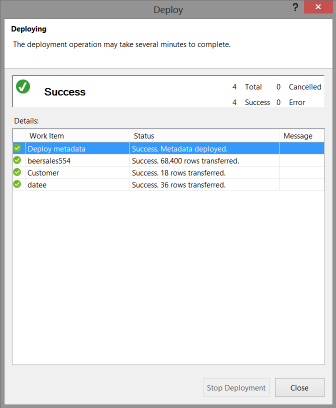
Task: Sort by the Status column header
Action: pyautogui.click(x=204, y=136)
